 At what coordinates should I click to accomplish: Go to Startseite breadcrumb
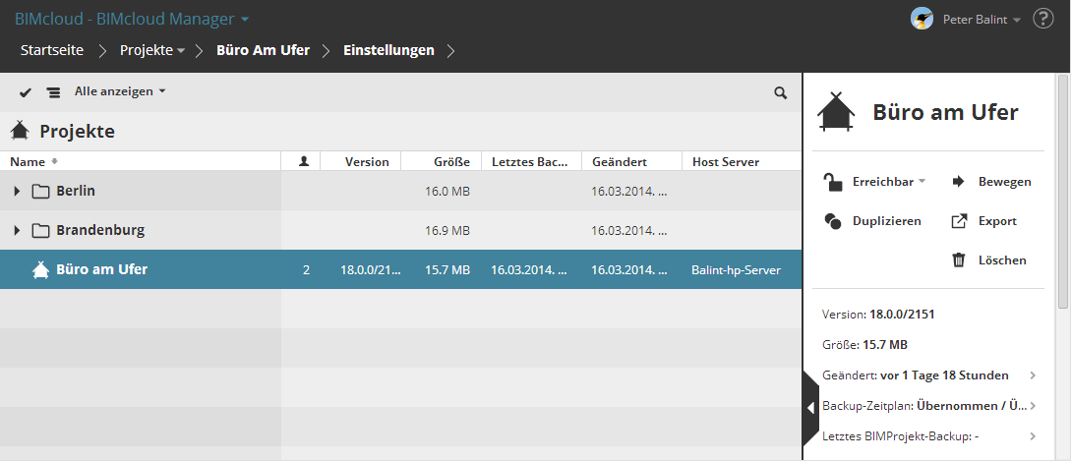pyautogui.click(x=52, y=50)
